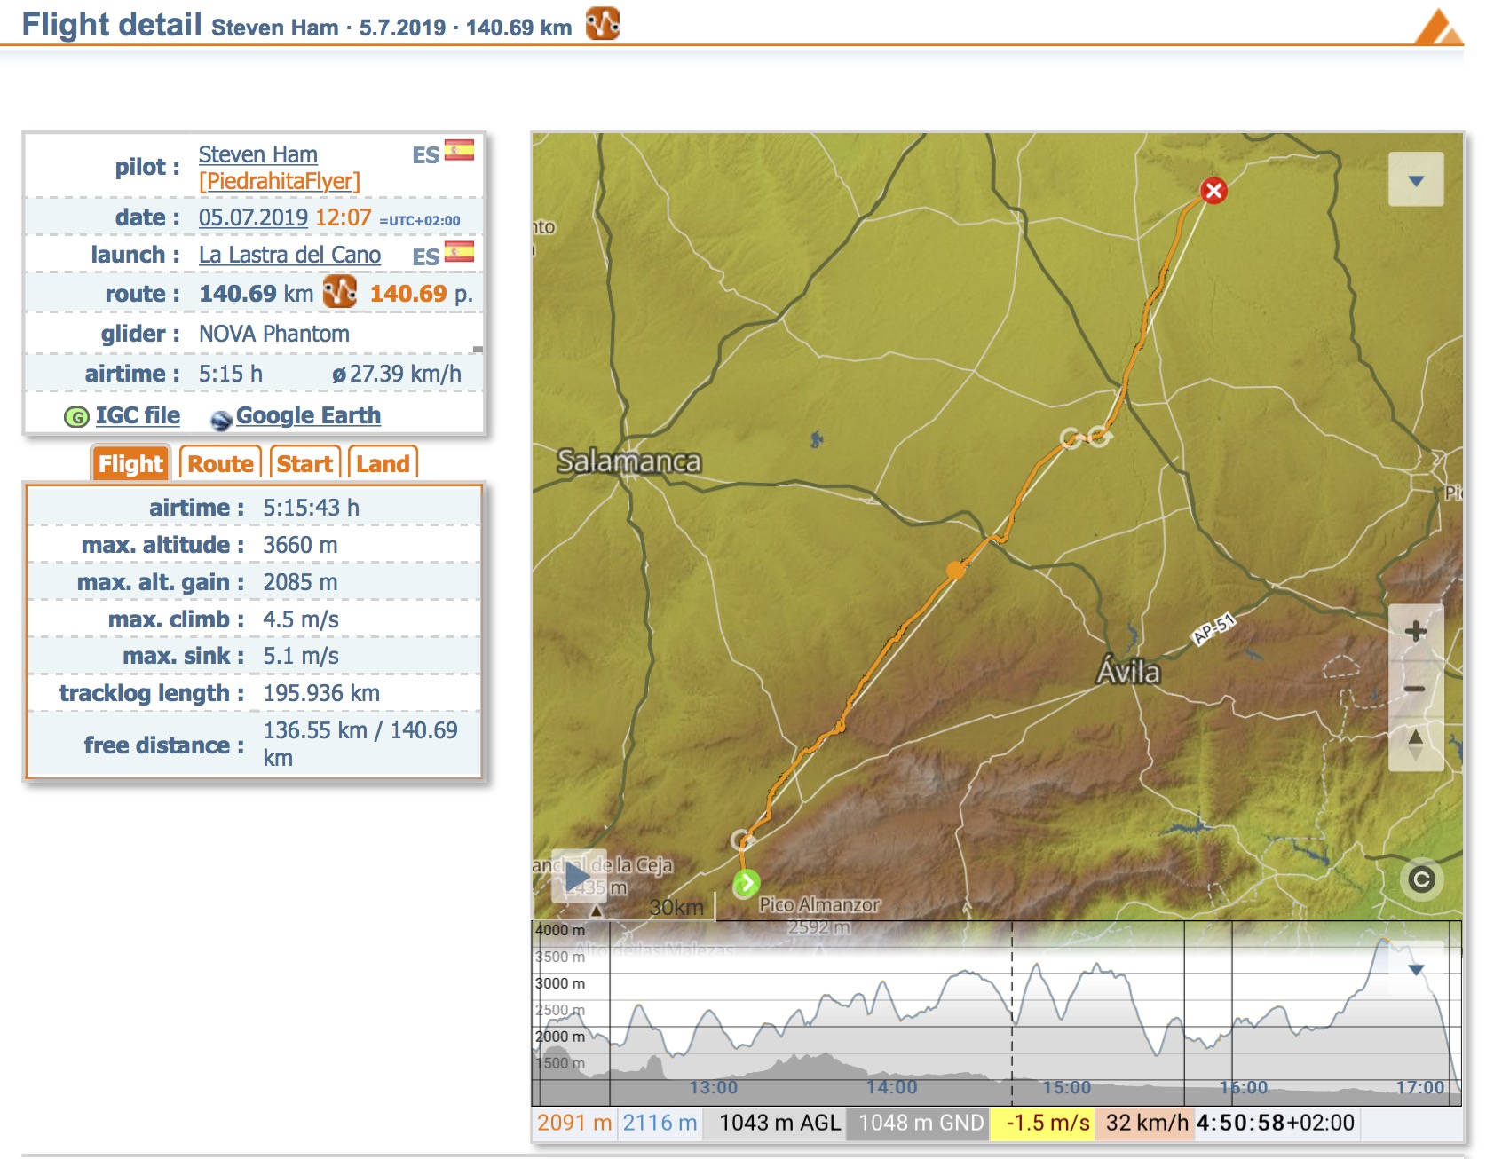Click the NOVA Phantom glider text

point(274,334)
